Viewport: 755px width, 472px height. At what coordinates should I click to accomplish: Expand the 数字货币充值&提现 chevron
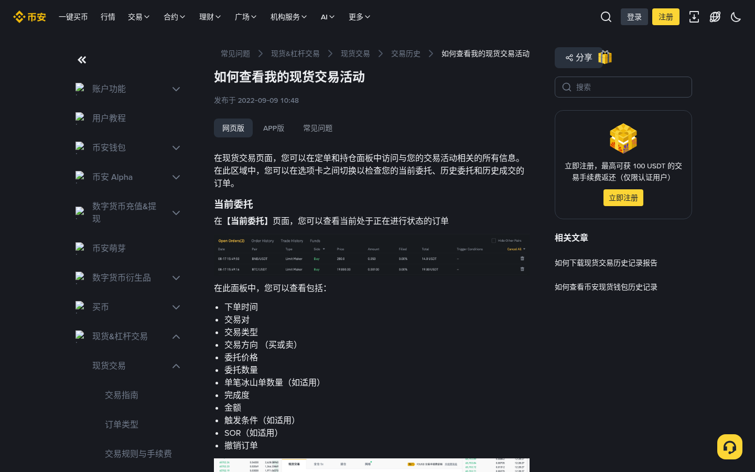coord(176,213)
